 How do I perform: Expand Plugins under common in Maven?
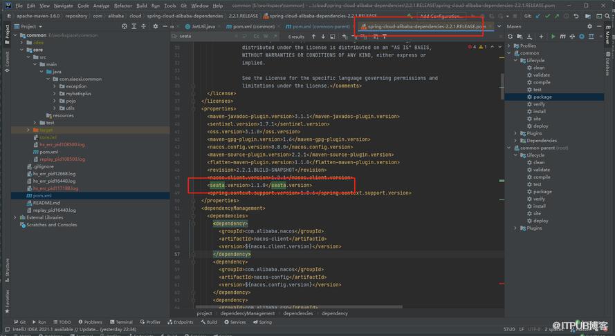click(515, 133)
